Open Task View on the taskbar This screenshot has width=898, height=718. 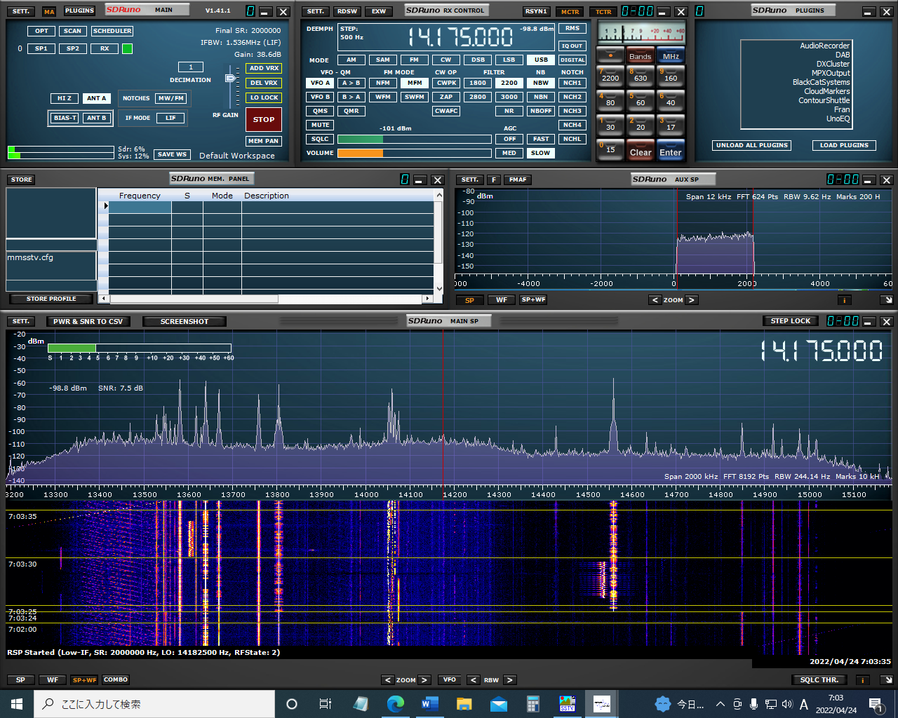(x=325, y=704)
